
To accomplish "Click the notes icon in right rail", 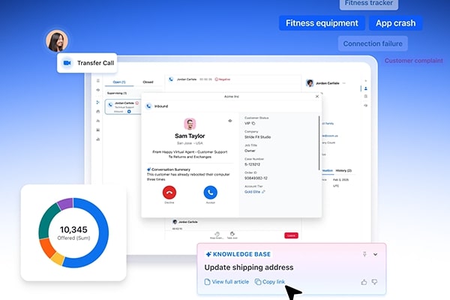I will [x=366, y=97].
